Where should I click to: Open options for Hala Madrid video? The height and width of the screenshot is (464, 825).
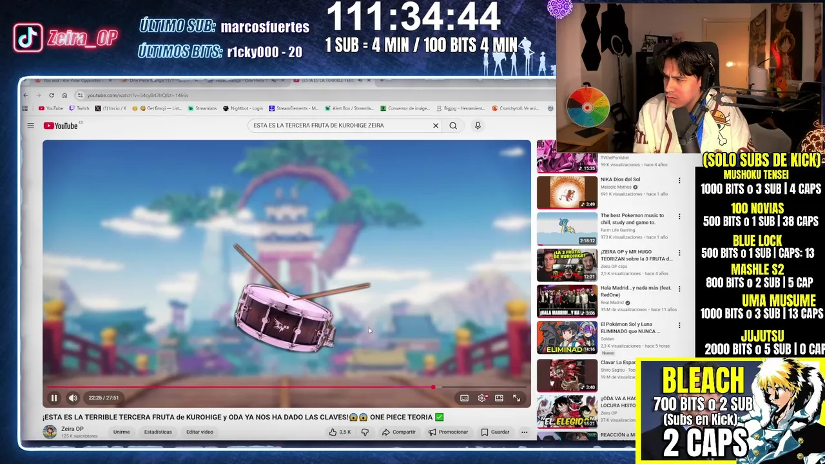[679, 289]
